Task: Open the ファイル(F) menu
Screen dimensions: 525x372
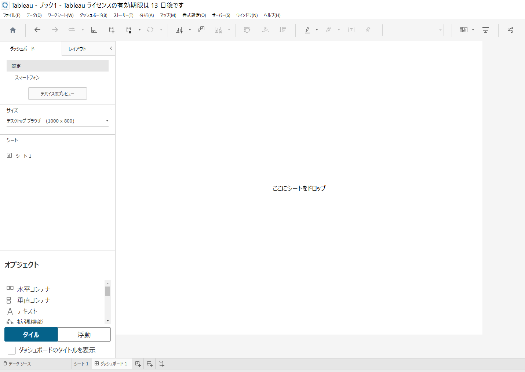Action: pyautogui.click(x=12, y=15)
